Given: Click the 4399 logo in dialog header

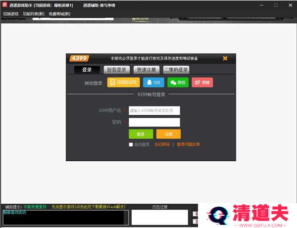Looking at the screenshot, I should click(x=79, y=58).
